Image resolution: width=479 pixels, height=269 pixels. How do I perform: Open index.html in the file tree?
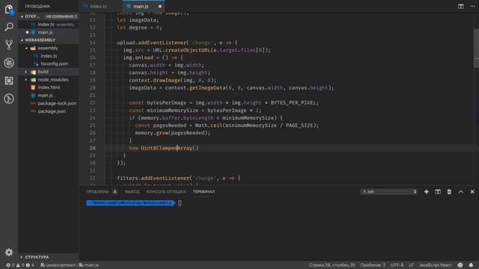click(x=49, y=87)
